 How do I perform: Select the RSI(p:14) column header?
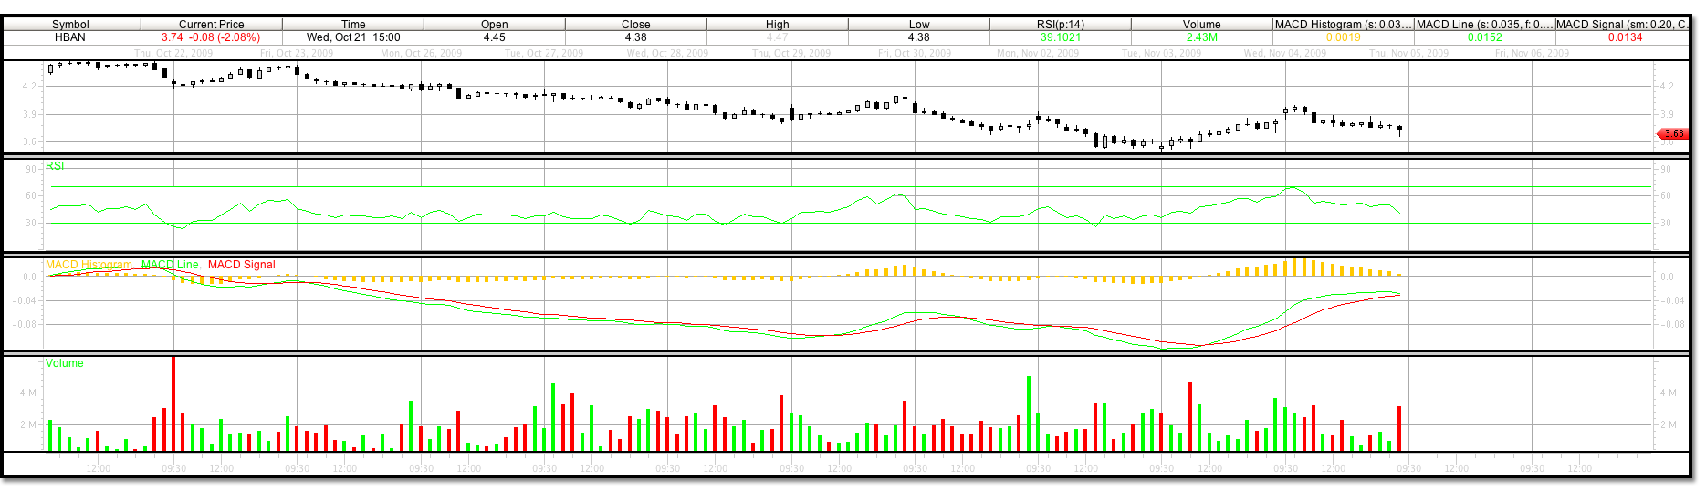(x=1060, y=25)
